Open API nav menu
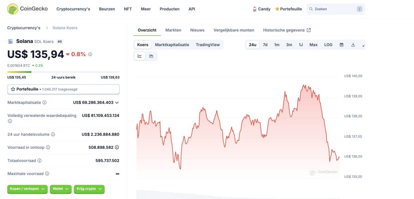 (192, 9)
